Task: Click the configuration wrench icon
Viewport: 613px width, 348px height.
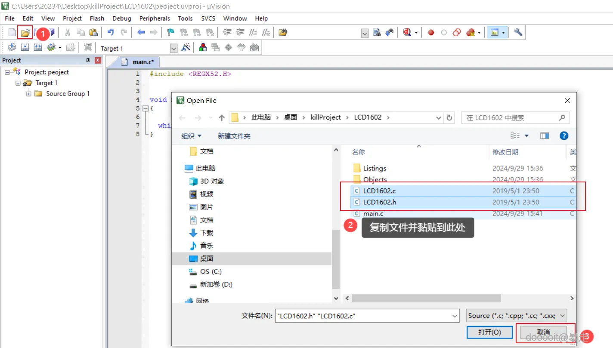Action: point(518,32)
